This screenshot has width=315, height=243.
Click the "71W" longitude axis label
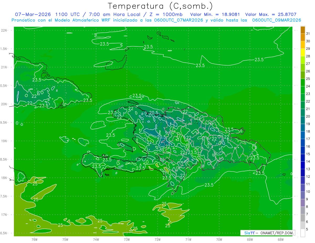pos(188,240)
